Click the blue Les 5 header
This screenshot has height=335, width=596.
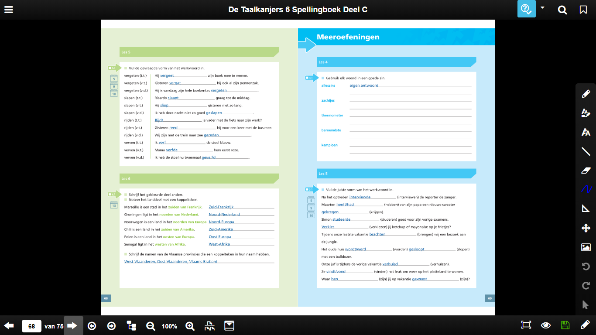pos(396,174)
